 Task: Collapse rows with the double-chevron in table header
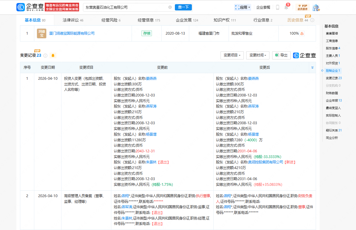(312, 68)
